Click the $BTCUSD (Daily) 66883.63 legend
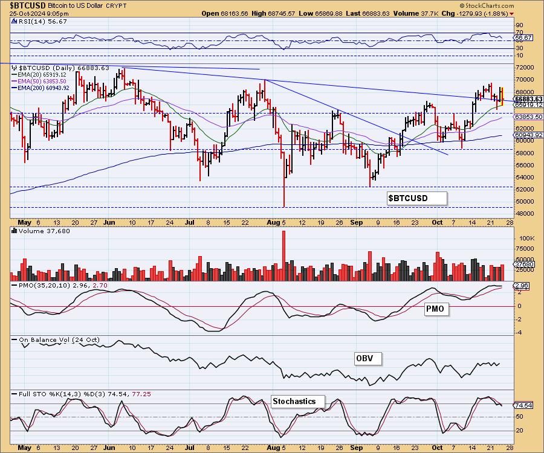 click(x=64, y=68)
